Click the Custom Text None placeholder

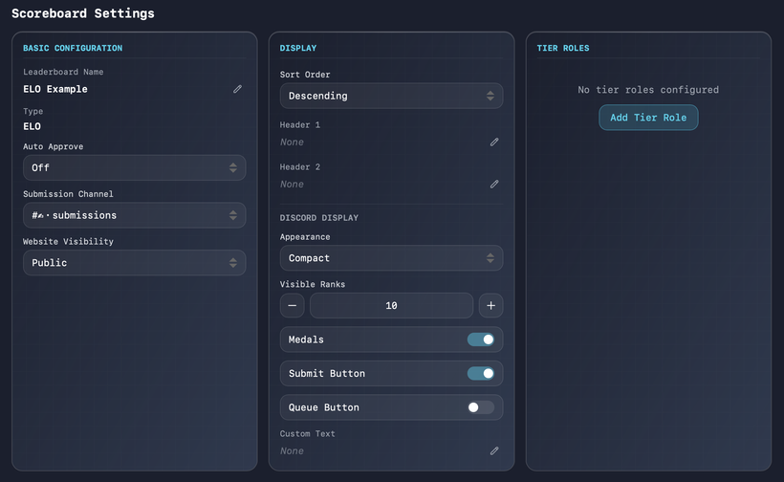[x=293, y=450]
